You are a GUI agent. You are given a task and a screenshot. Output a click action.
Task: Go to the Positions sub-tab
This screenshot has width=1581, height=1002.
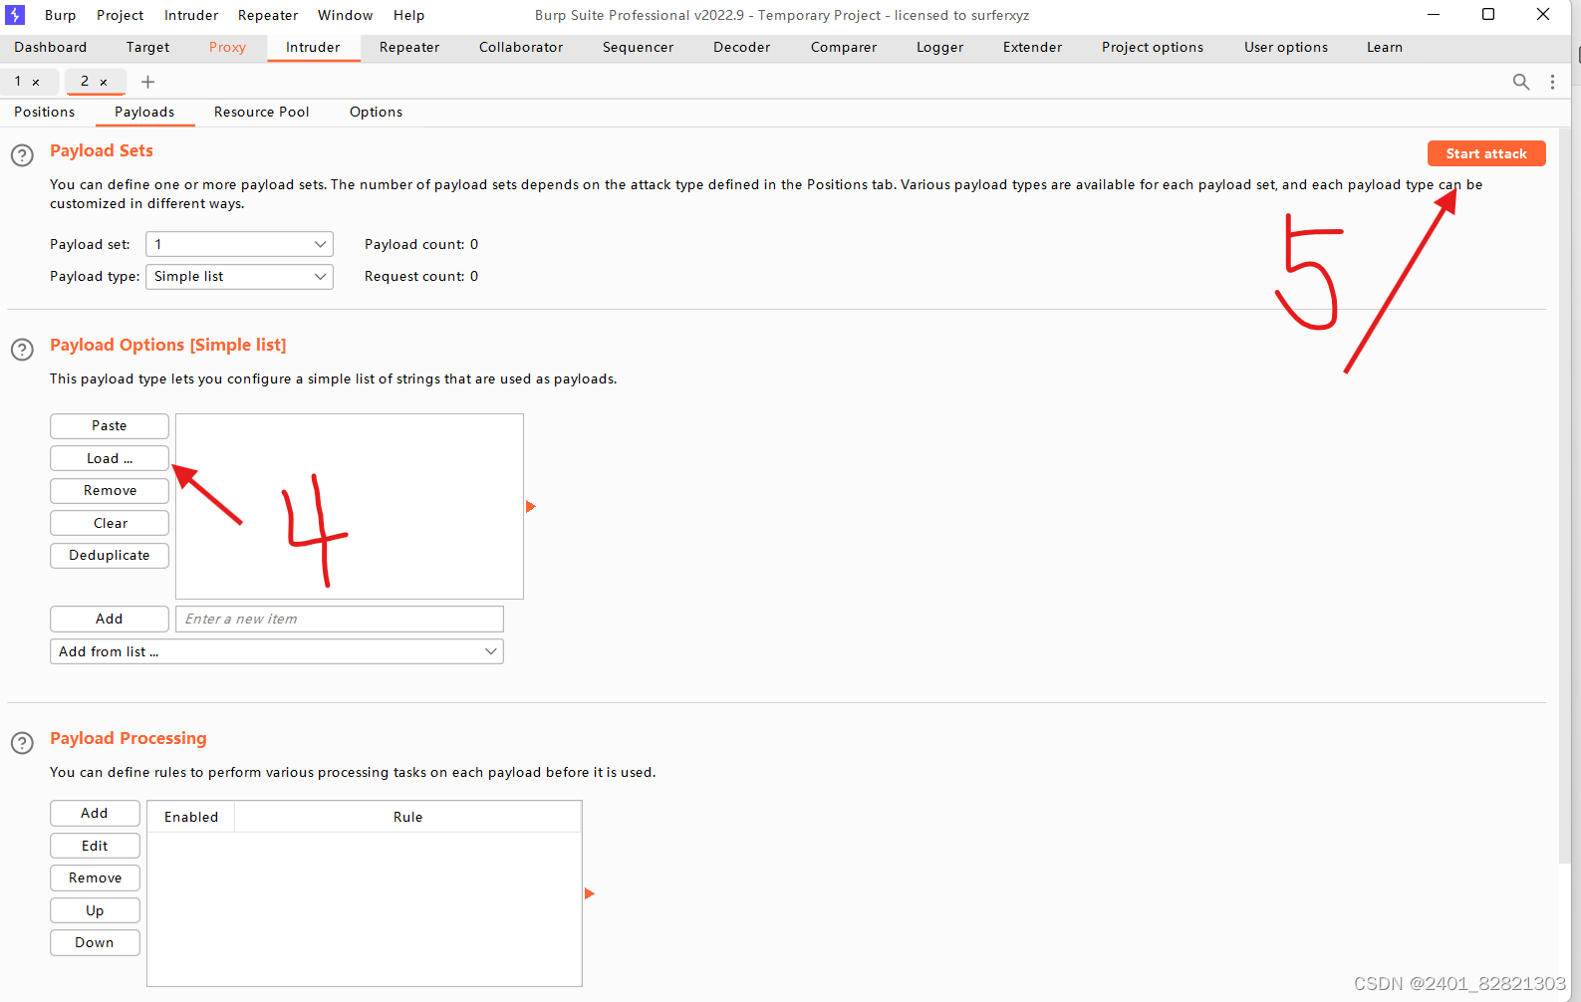coord(44,112)
